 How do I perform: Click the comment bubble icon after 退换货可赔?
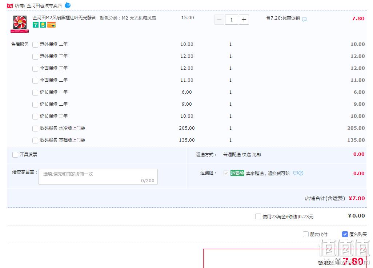(296, 173)
